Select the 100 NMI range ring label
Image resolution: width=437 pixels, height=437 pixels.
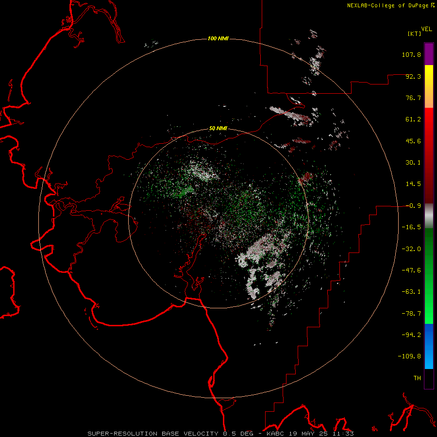(218, 38)
